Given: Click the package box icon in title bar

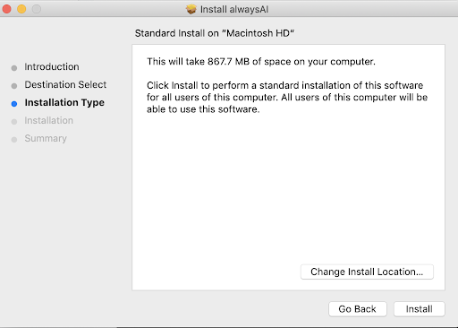Looking at the screenshot, I should pyautogui.click(x=191, y=9).
